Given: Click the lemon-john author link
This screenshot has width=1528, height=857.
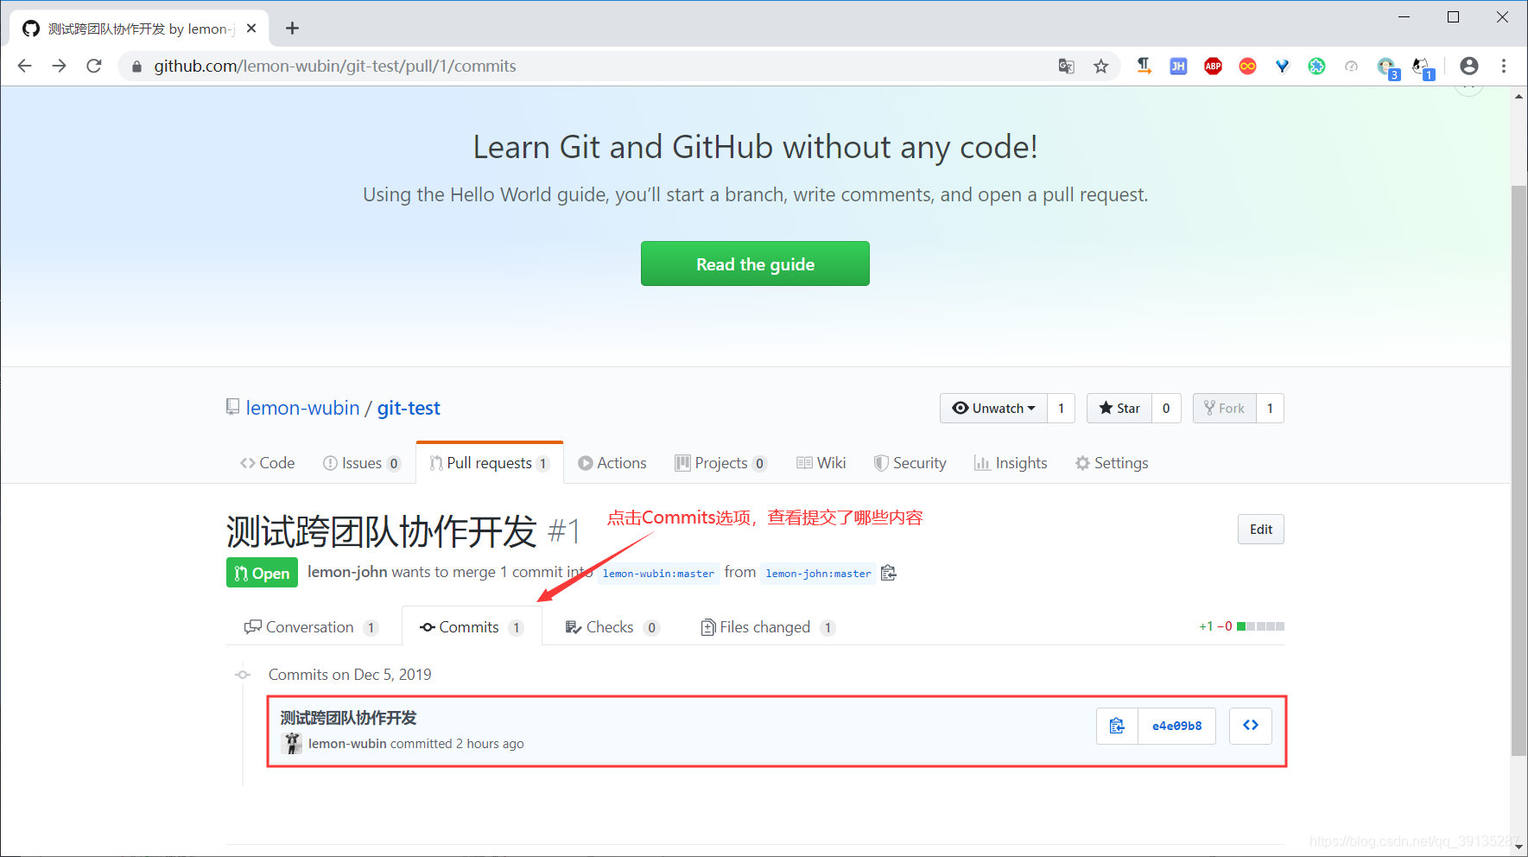Looking at the screenshot, I should (x=347, y=572).
